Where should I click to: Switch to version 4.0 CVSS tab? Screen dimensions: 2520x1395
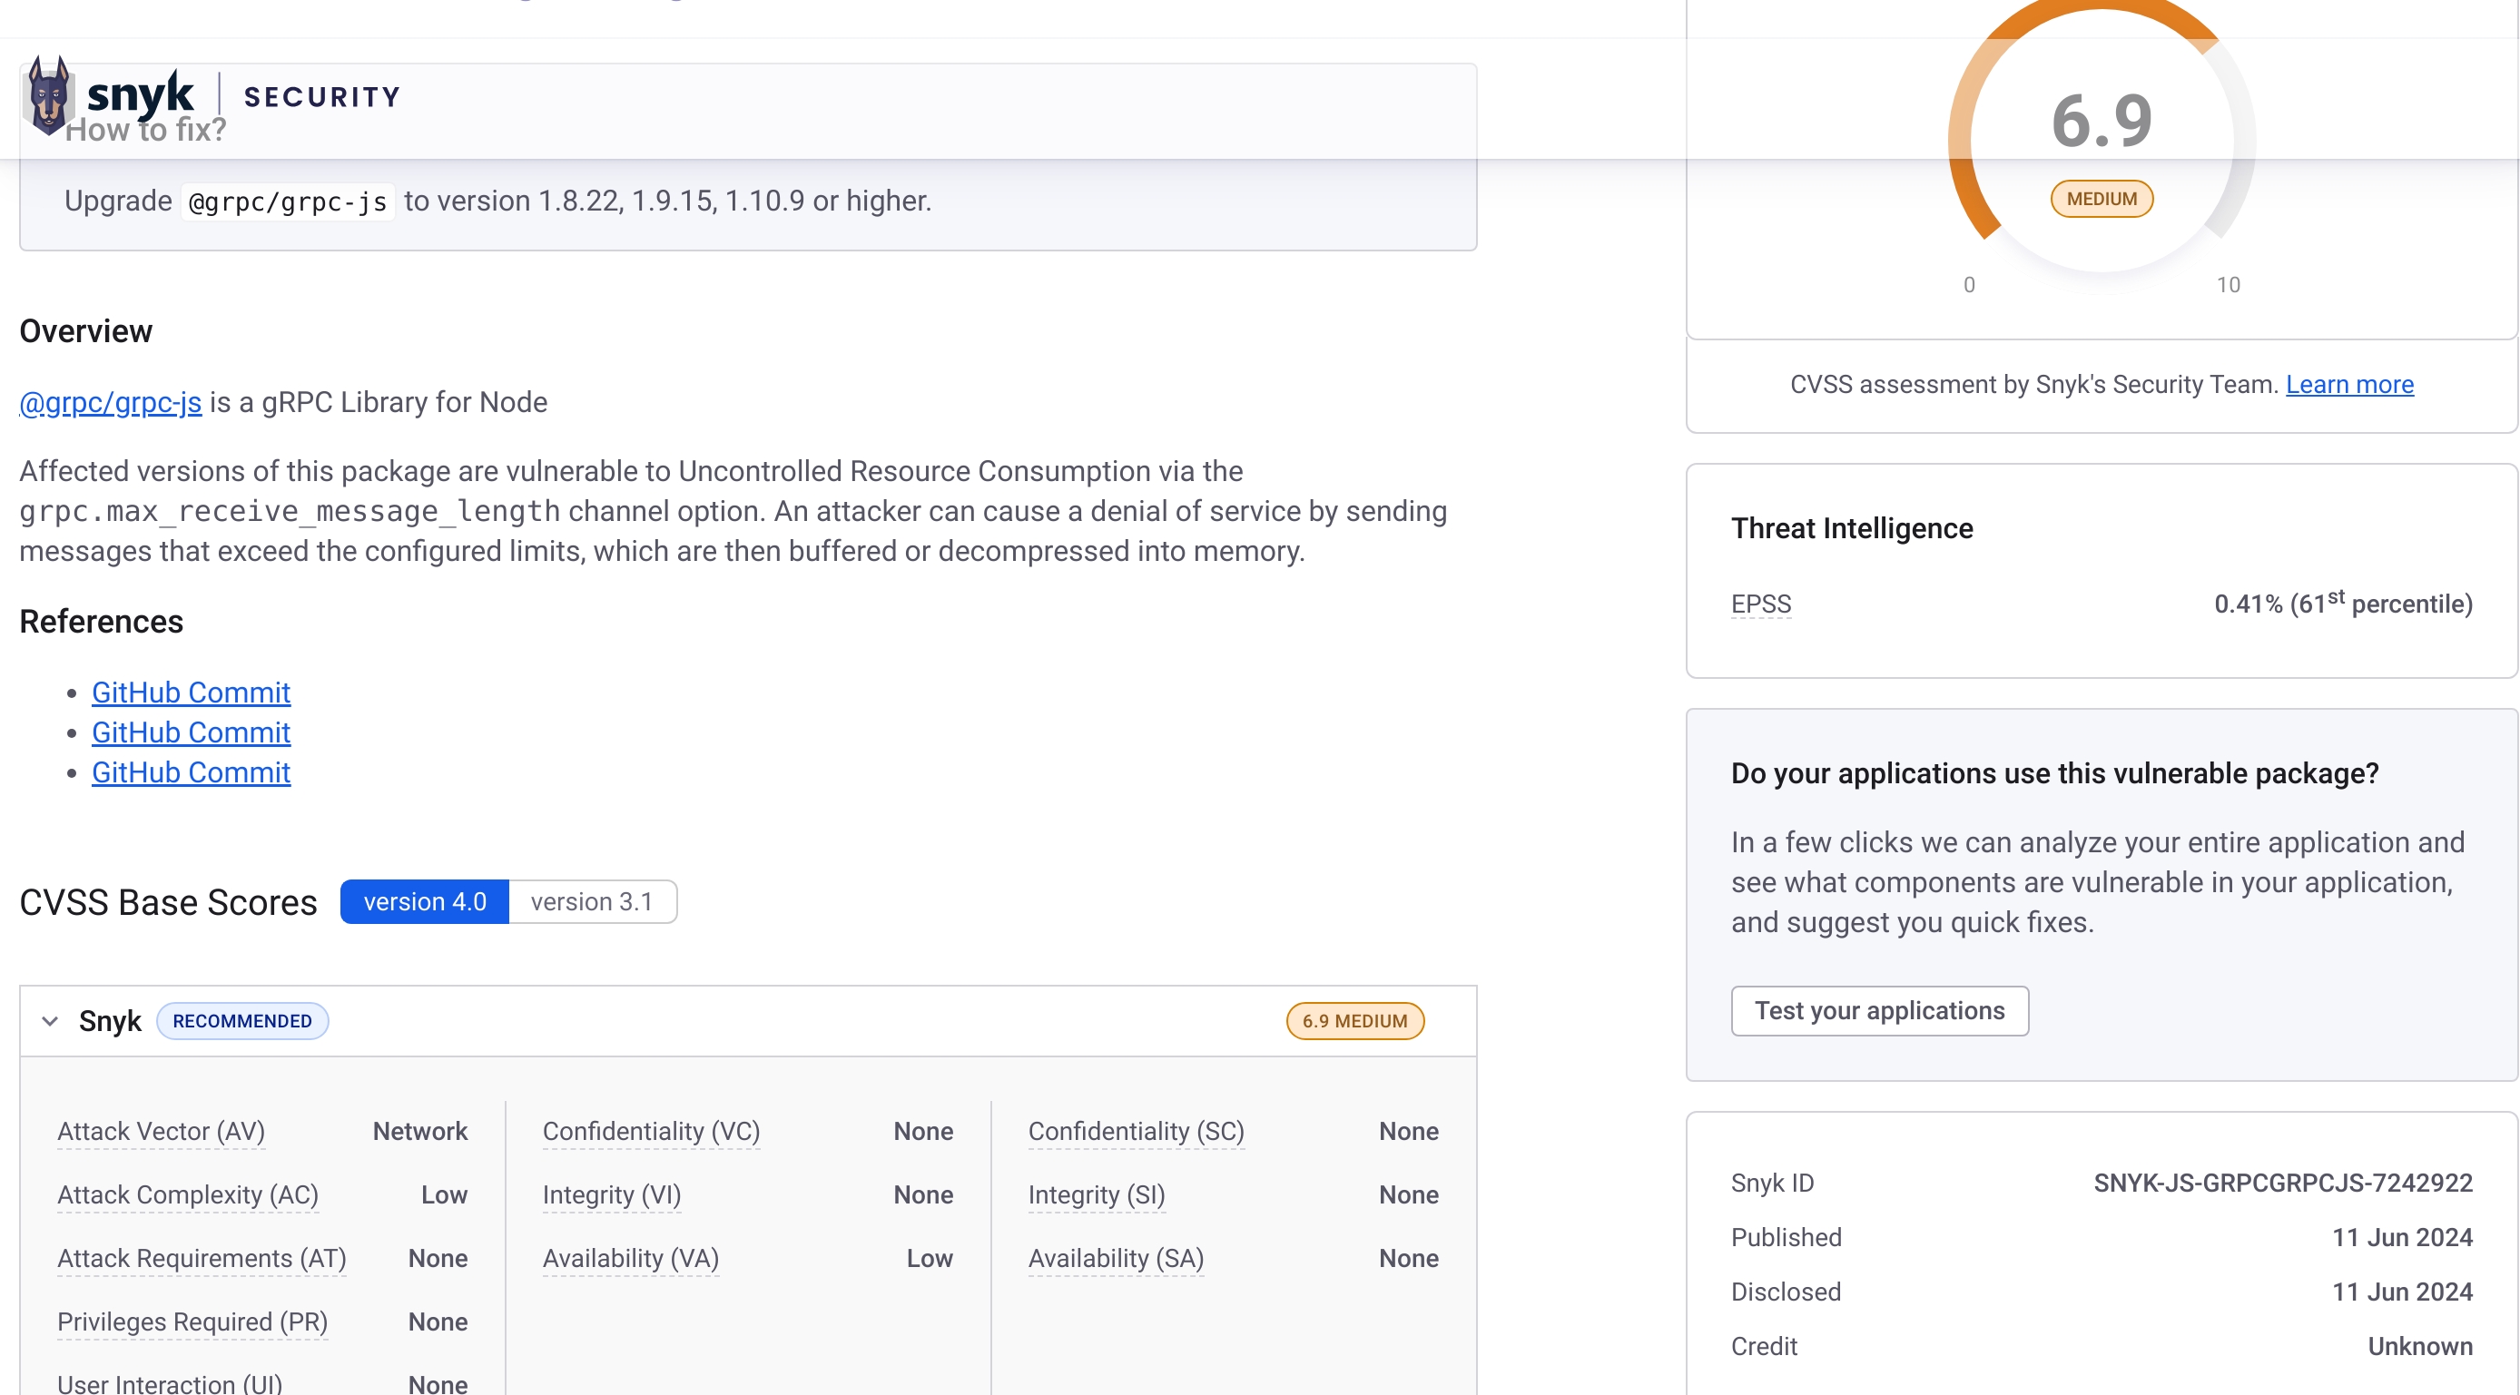[425, 901]
